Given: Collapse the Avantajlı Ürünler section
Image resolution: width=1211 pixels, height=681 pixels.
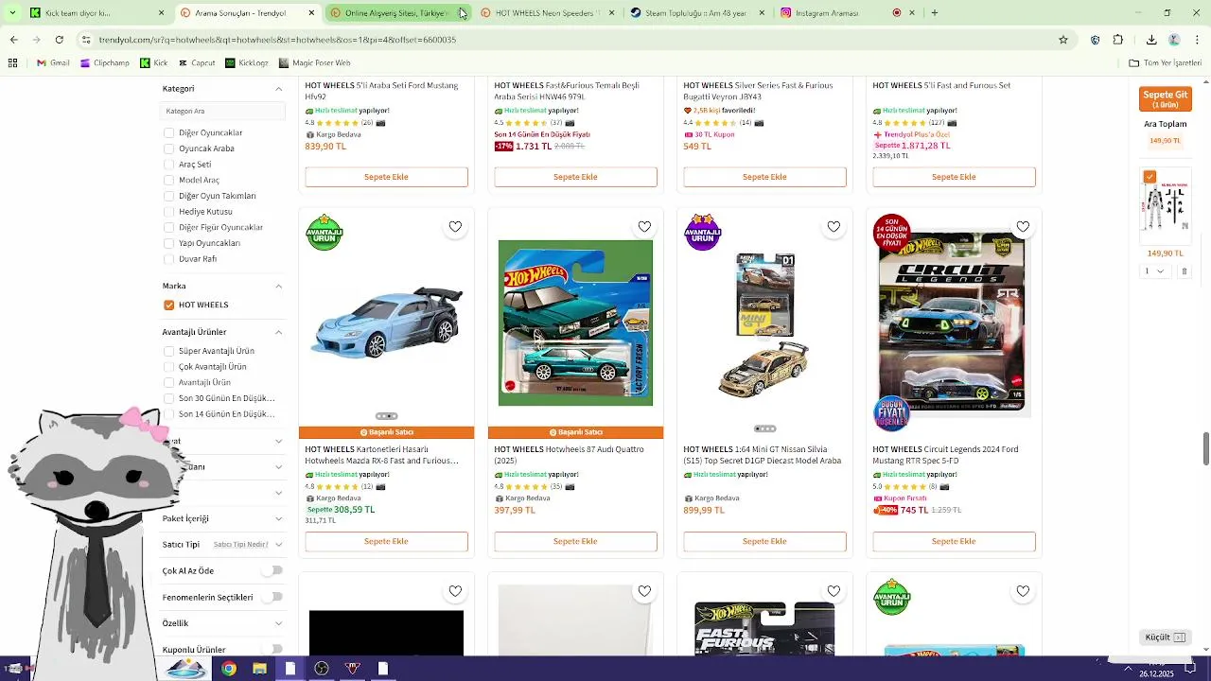Looking at the screenshot, I should click(x=278, y=332).
